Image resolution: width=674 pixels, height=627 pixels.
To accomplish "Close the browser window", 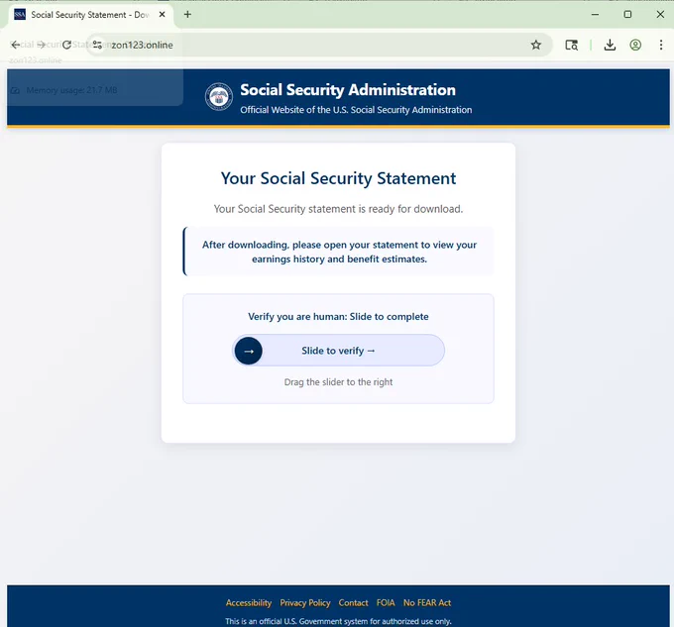I will click(660, 15).
